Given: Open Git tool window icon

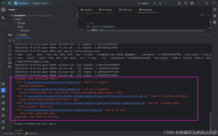Looking at the screenshot, I should pyautogui.click(x=3, y=128).
